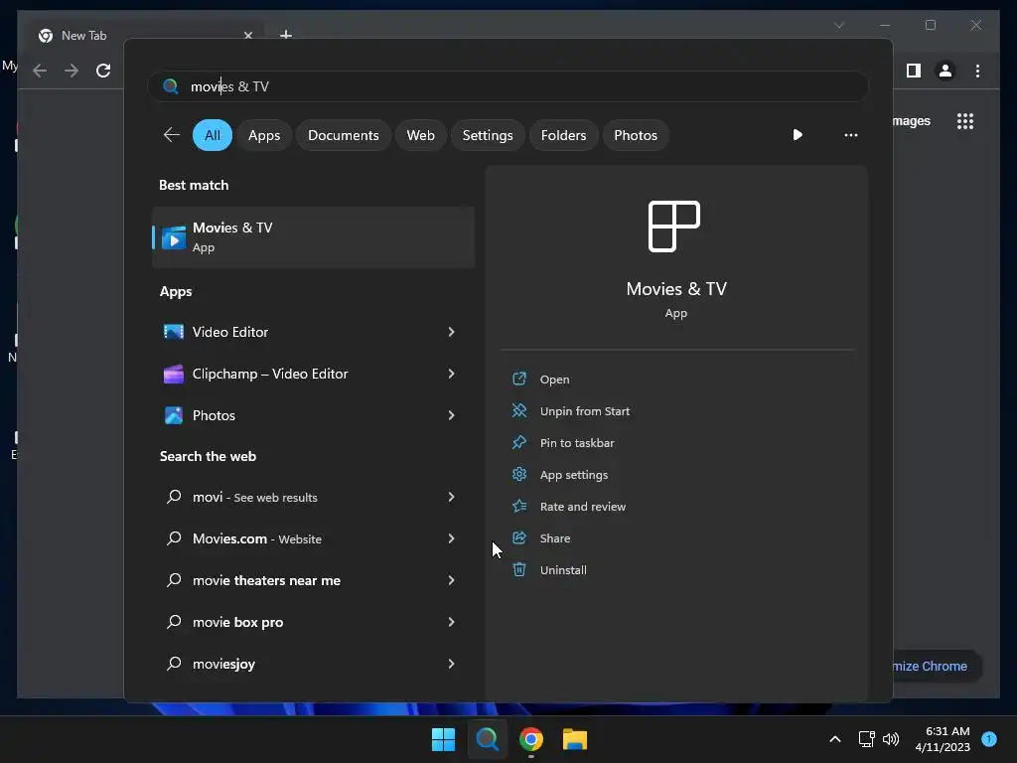Open Chrome three-dot menu
The image size is (1017, 763).
click(x=978, y=71)
